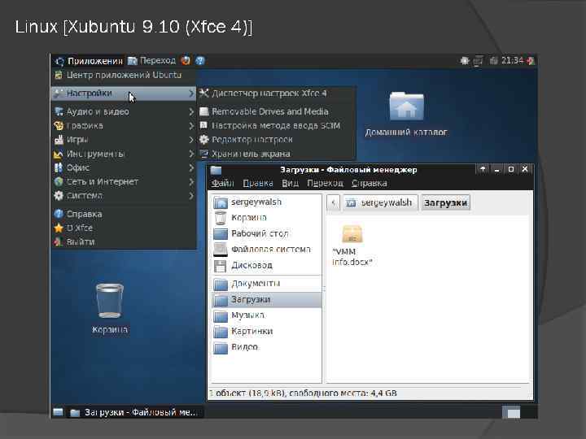Open the Справка menu in file manager
This screenshot has width=586, height=439.
pos(370,183)
